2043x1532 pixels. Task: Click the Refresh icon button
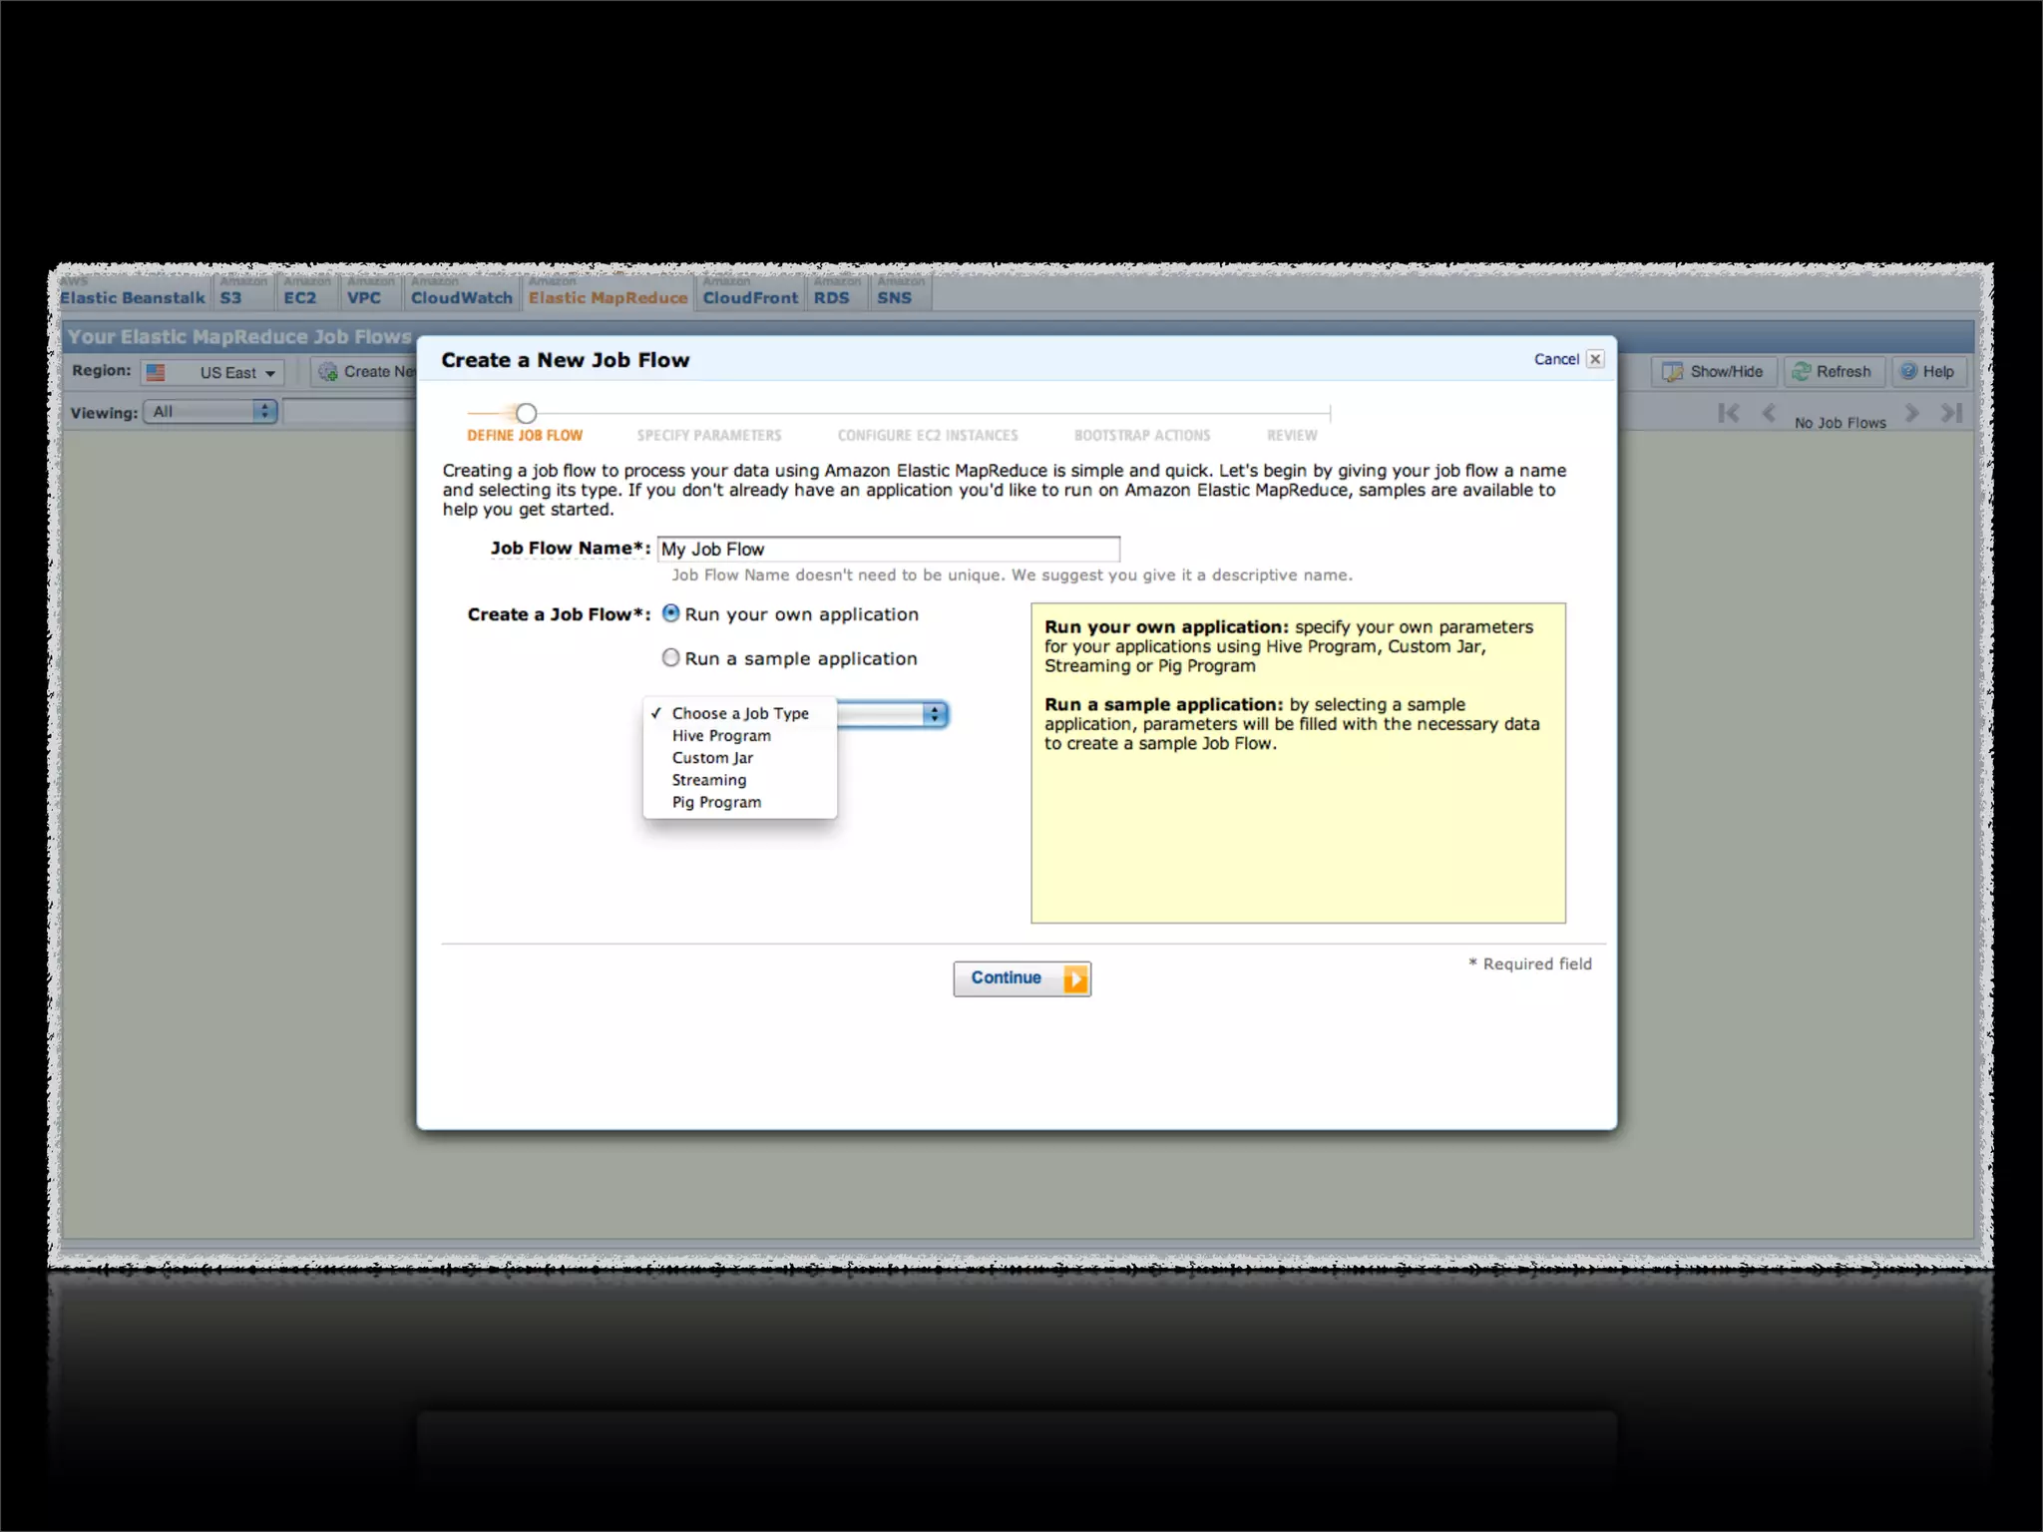[x=1802, y=371]
